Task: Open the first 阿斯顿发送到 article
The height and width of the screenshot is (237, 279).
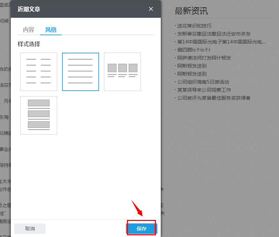Action: point(192,66)
